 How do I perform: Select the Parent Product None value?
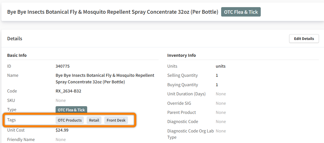221,112
